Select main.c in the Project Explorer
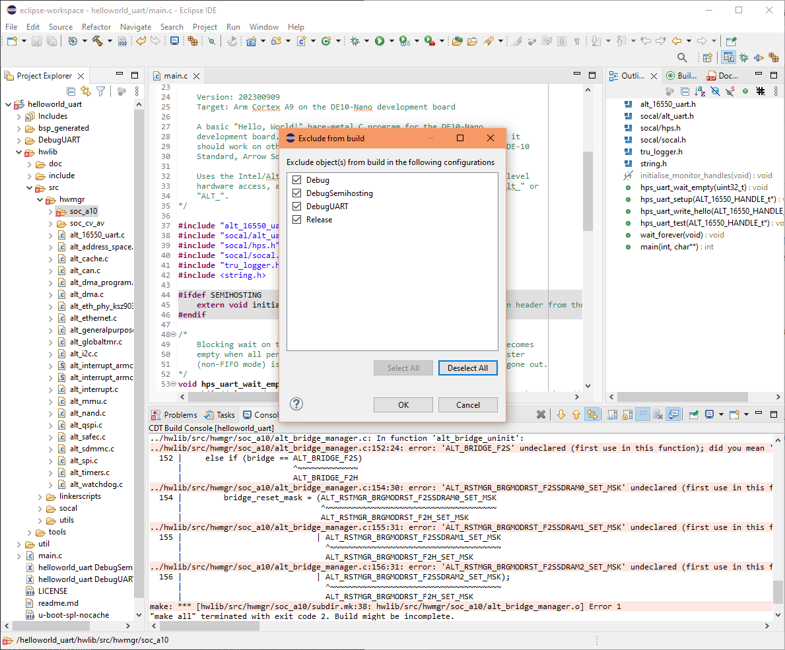Image resolution: width=785 pixels, height=650 pixels. pyautogui.click(x=50, y=556)
